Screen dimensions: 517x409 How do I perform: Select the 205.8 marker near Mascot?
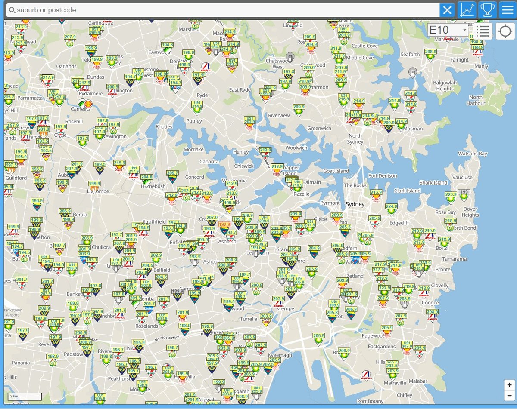(332, 316)
